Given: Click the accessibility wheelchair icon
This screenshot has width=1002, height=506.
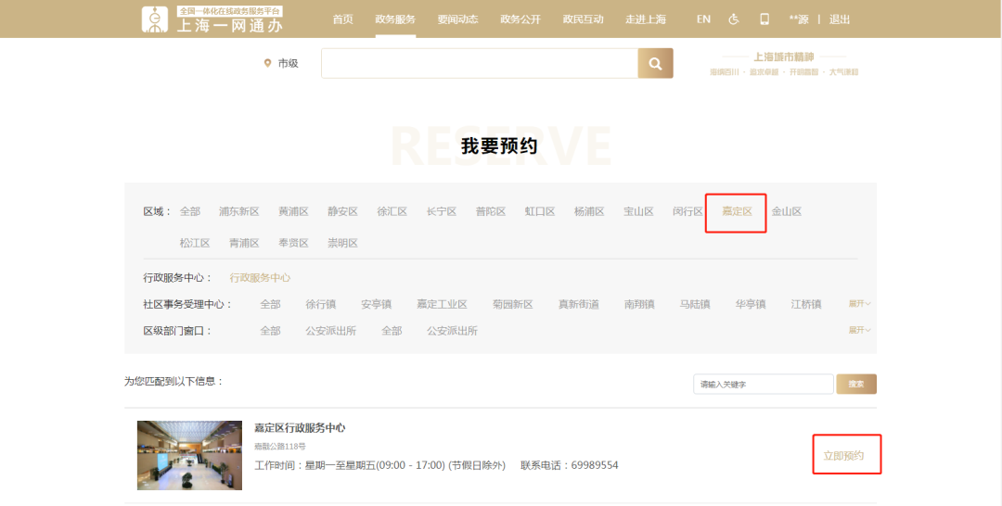Looking at the screenshot, I should (x=734, y=19).
